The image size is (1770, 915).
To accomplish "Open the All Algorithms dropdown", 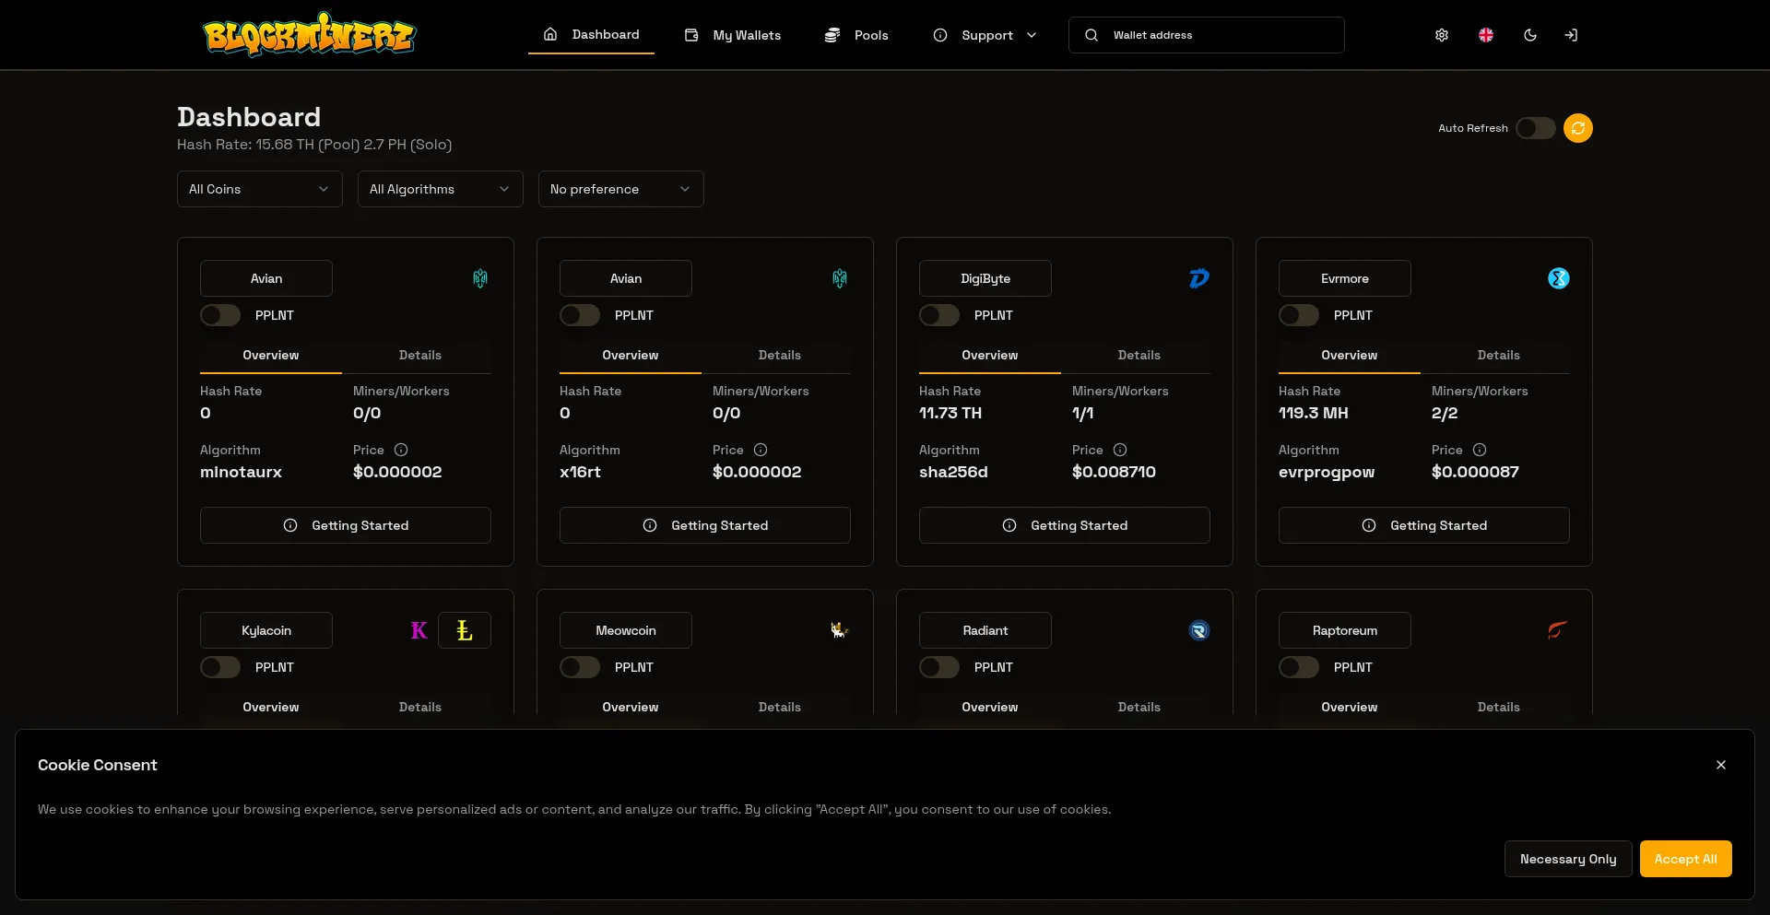I will (x=441, y=189).
